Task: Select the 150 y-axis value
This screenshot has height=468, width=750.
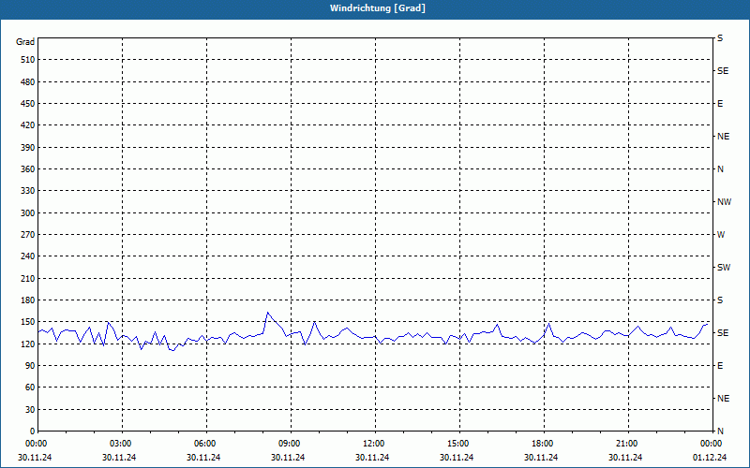Action: click(x=28, y=322)
